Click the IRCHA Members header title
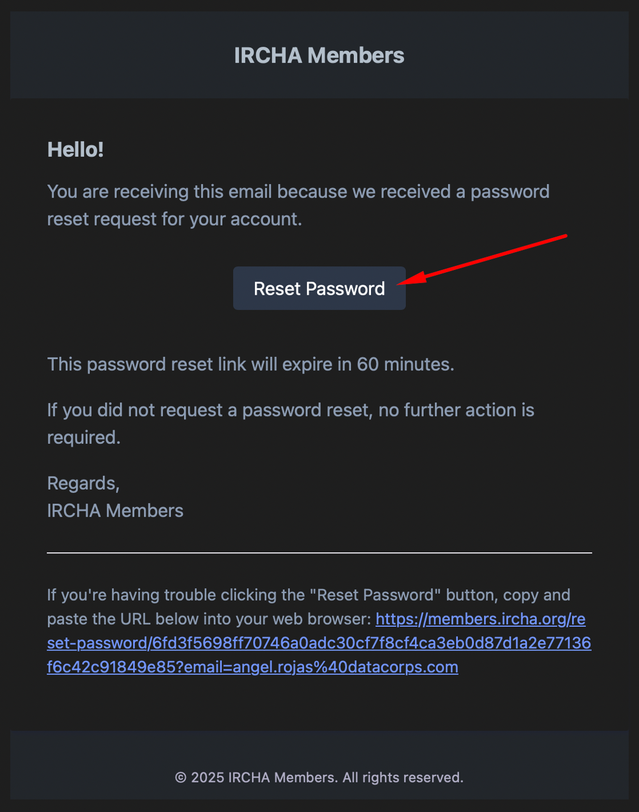The width and height of the screenshot is (639, 812). [319, 55]
